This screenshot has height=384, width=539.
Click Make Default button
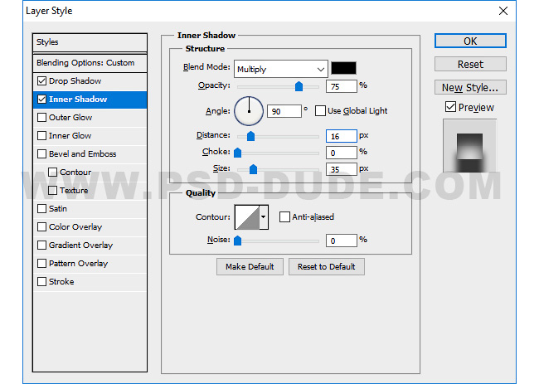(x=250, y=267)
